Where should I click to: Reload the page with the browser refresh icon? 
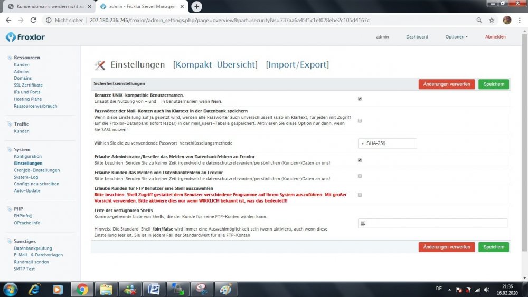33,20
